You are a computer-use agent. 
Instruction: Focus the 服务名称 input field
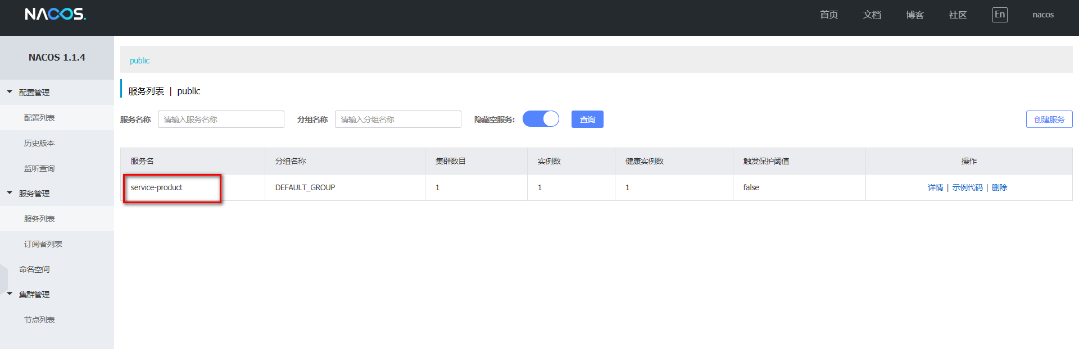(221, 119)
